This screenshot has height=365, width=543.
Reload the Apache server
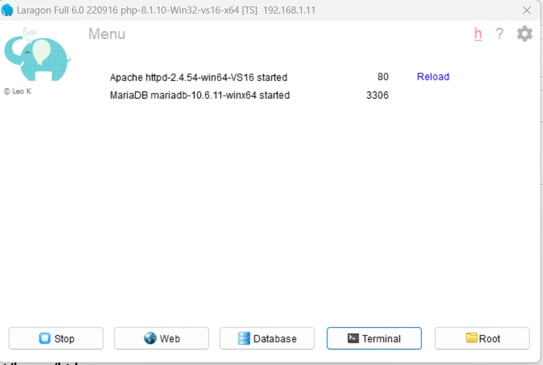click(x=433, y=77)
